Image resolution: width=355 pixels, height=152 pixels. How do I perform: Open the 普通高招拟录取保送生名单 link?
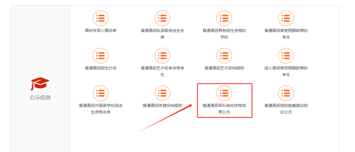pyautogui.click(x=162, y=34)
